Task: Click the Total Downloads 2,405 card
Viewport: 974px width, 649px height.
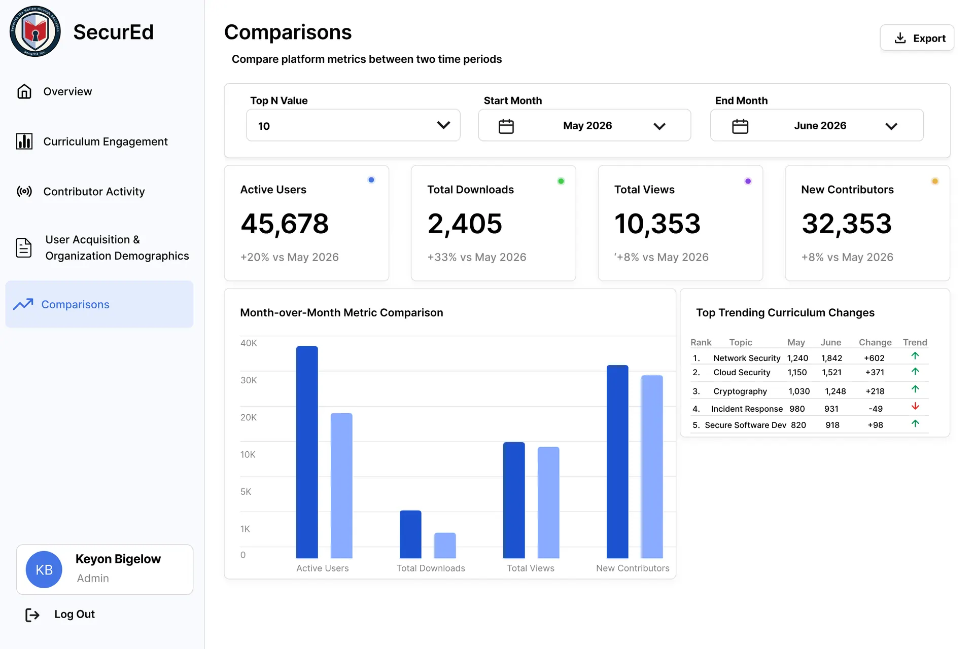Action: (494, 223)
